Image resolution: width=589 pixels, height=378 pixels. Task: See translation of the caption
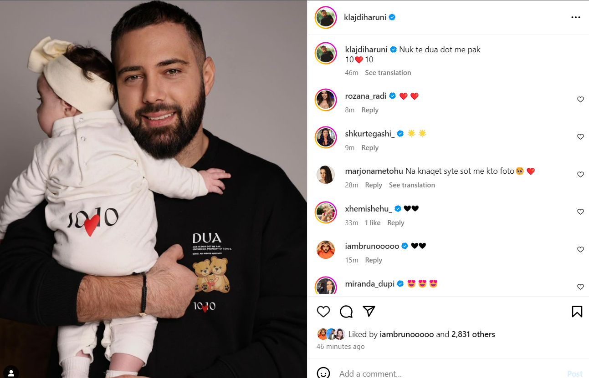[388, 73]
